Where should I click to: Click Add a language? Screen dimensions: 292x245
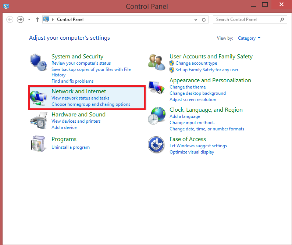(x=185, y=116)
